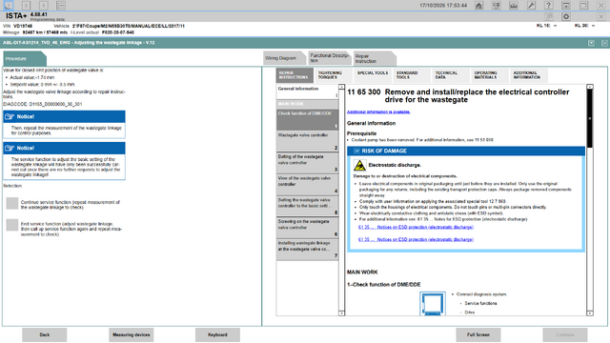
Task: Go to the ISTA home screen
Action: click(x=478, y=6)
